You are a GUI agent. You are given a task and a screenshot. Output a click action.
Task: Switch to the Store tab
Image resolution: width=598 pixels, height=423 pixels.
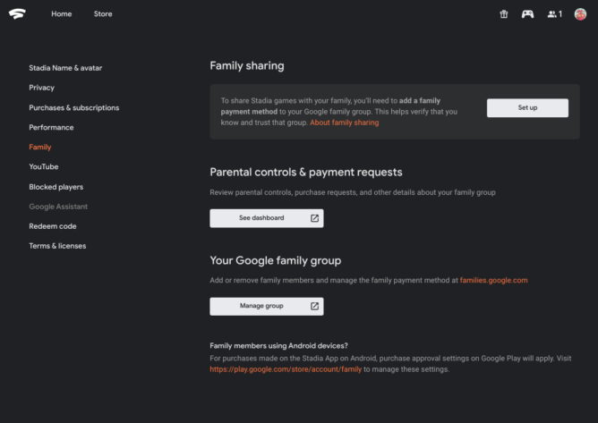(103, 14)
